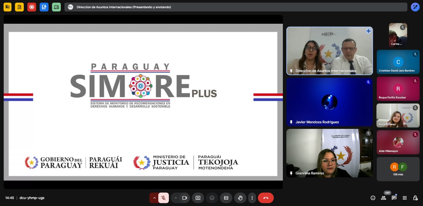Click the yellow camera-off extension icon
The width and height of the screenshot is (423, 206).
(x=7, y=7)
